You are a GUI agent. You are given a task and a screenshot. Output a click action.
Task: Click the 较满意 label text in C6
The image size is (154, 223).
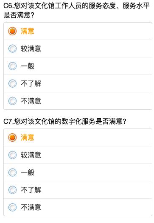point(31,49)
